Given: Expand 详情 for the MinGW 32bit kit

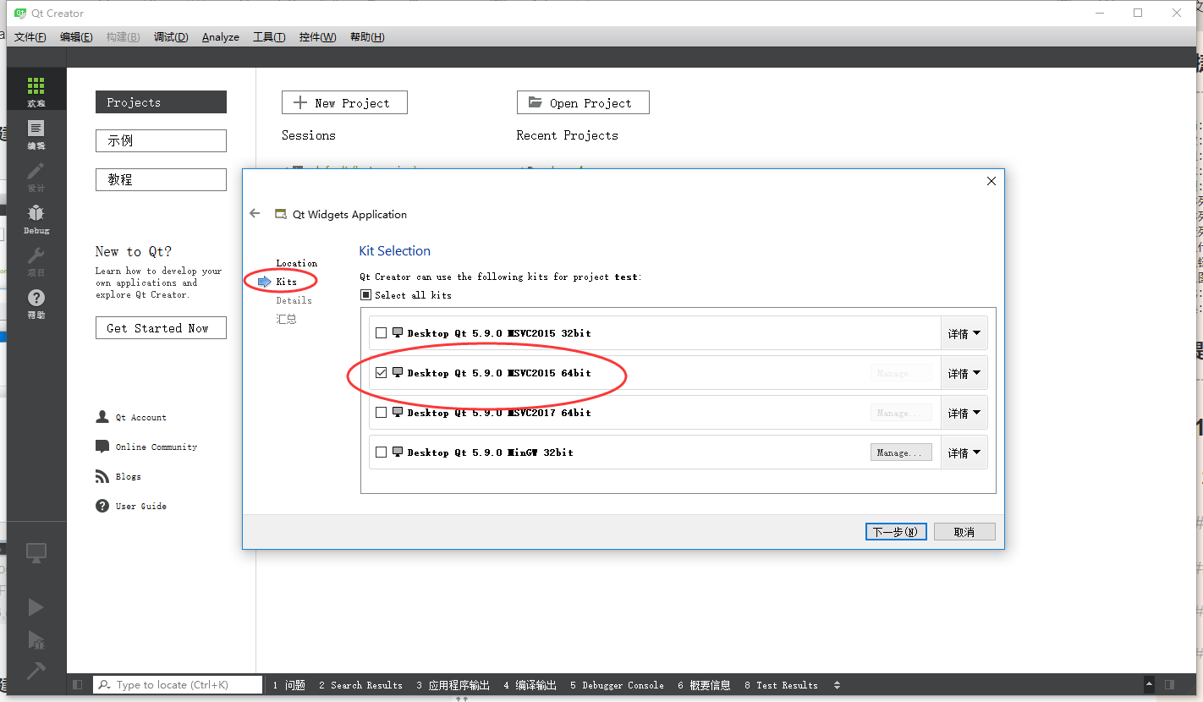Looking at the screenshot, I should point(964,452).
